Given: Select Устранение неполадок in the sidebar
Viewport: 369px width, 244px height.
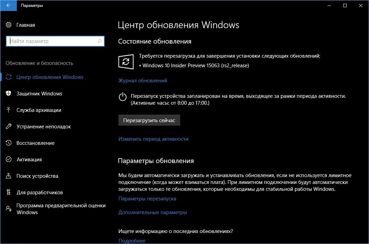Looking at the screenshot, I should (x=44, y=126).
